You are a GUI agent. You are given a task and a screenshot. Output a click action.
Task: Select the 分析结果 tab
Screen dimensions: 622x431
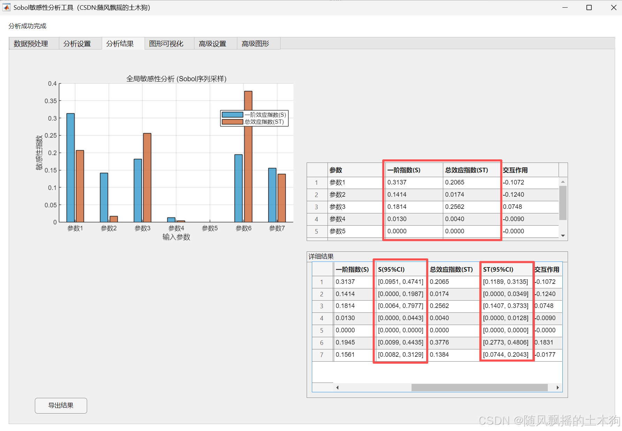[123, 44]
